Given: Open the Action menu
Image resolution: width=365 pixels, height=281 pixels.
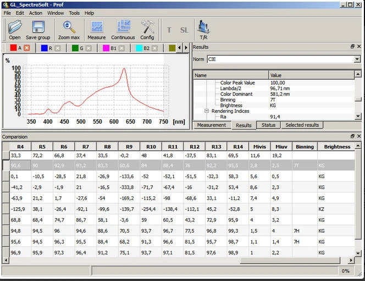Looking at the screenshot, I should (36, 13).
